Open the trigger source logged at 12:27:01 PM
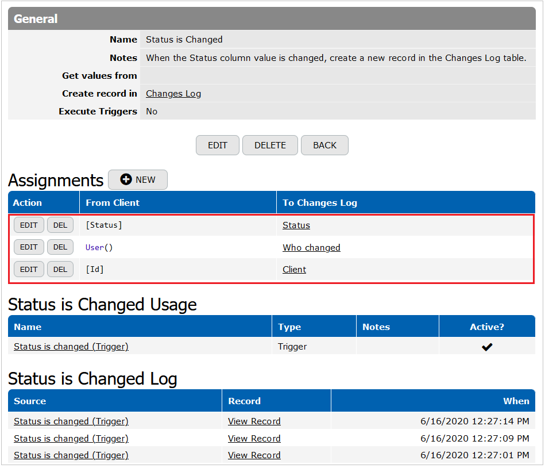This screenshot has height=468, width=545. (x=71, y=455)
